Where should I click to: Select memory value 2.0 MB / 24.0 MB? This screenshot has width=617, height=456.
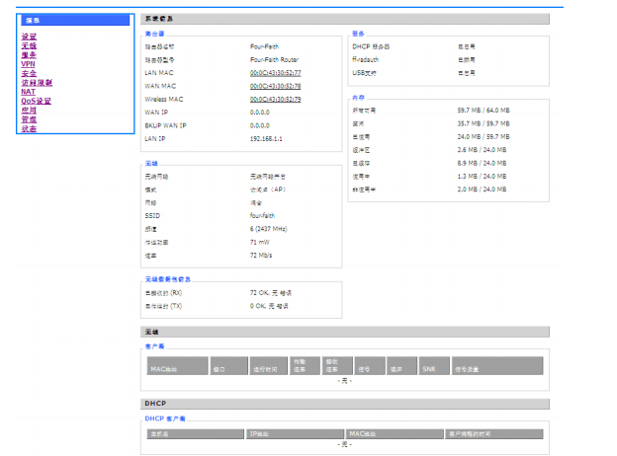482,190
